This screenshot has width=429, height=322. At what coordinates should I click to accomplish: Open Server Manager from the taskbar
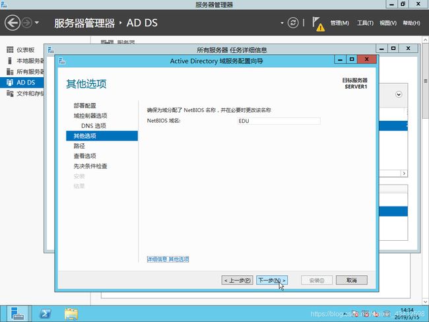[17, 313]
